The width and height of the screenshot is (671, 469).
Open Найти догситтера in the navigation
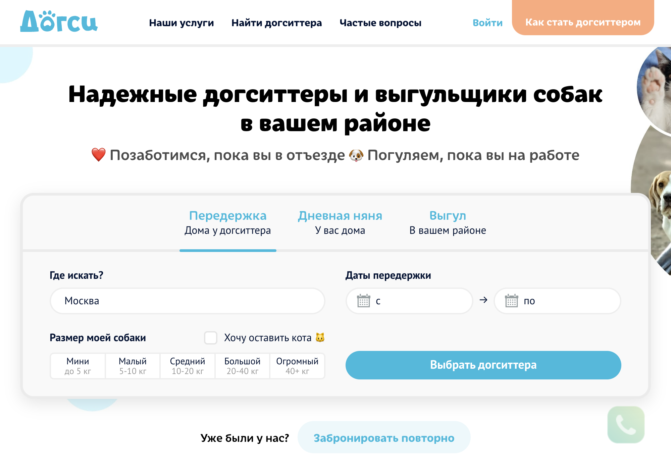pyautogui.click(x=276, y=23)
